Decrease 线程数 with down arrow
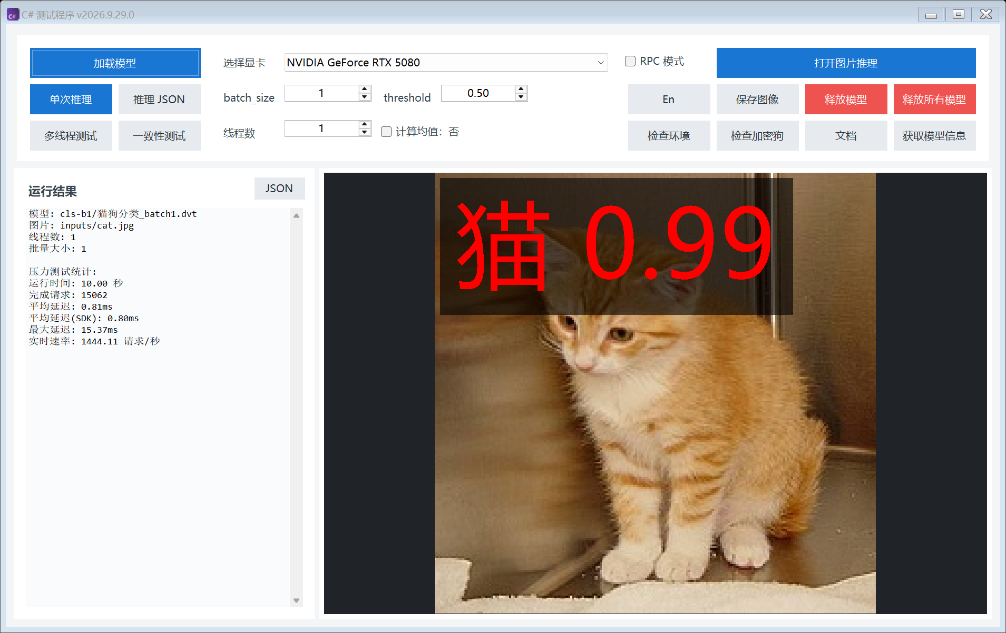This screenshot has height=633, width=1006. (365, 132)
